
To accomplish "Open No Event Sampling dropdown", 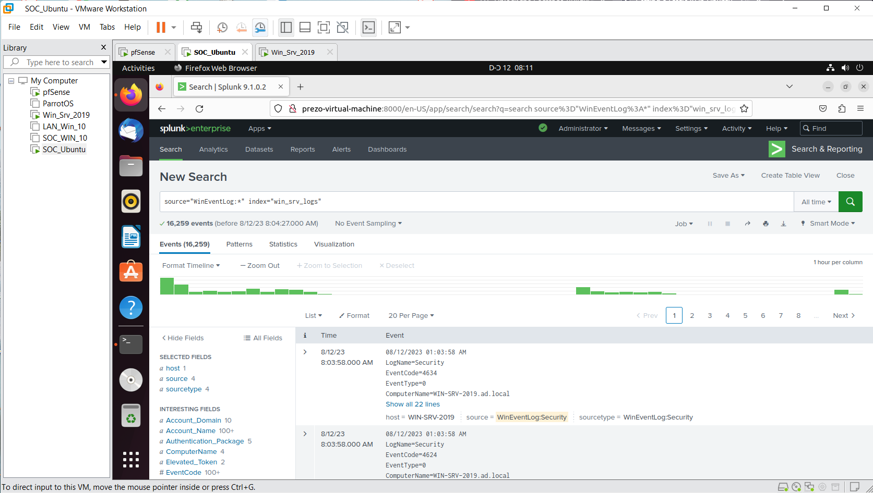I will tap(368, 224).
